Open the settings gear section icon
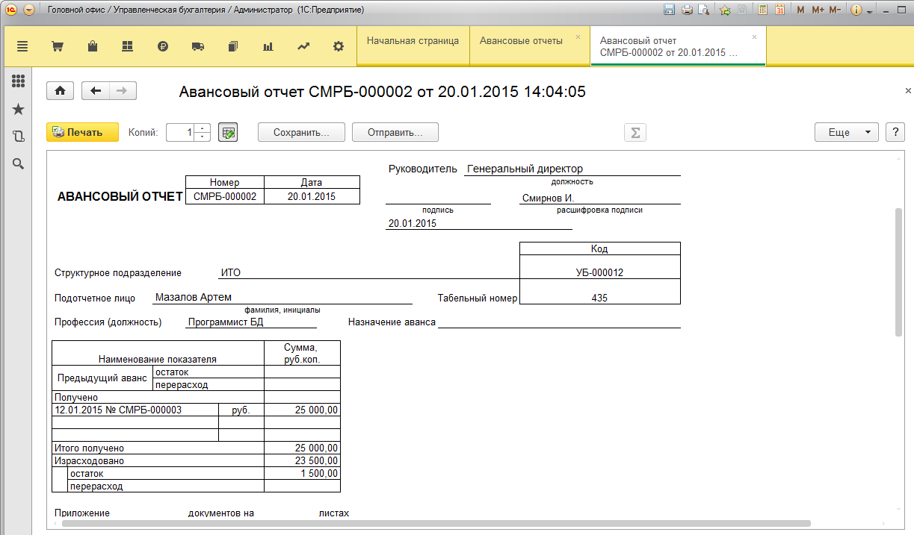The image size is (914, 535). (339, 46)
